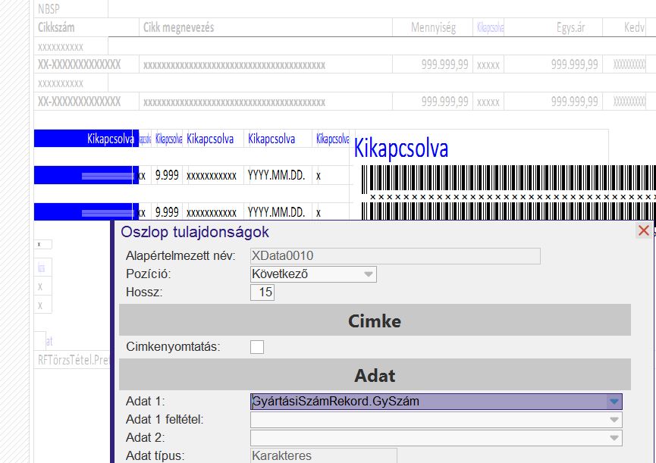Click the large Kikapcsolva label above barcode
Image resolution: width=656 pixels, height=463 pixels.
pyautogui.click(x=400, y=149)
